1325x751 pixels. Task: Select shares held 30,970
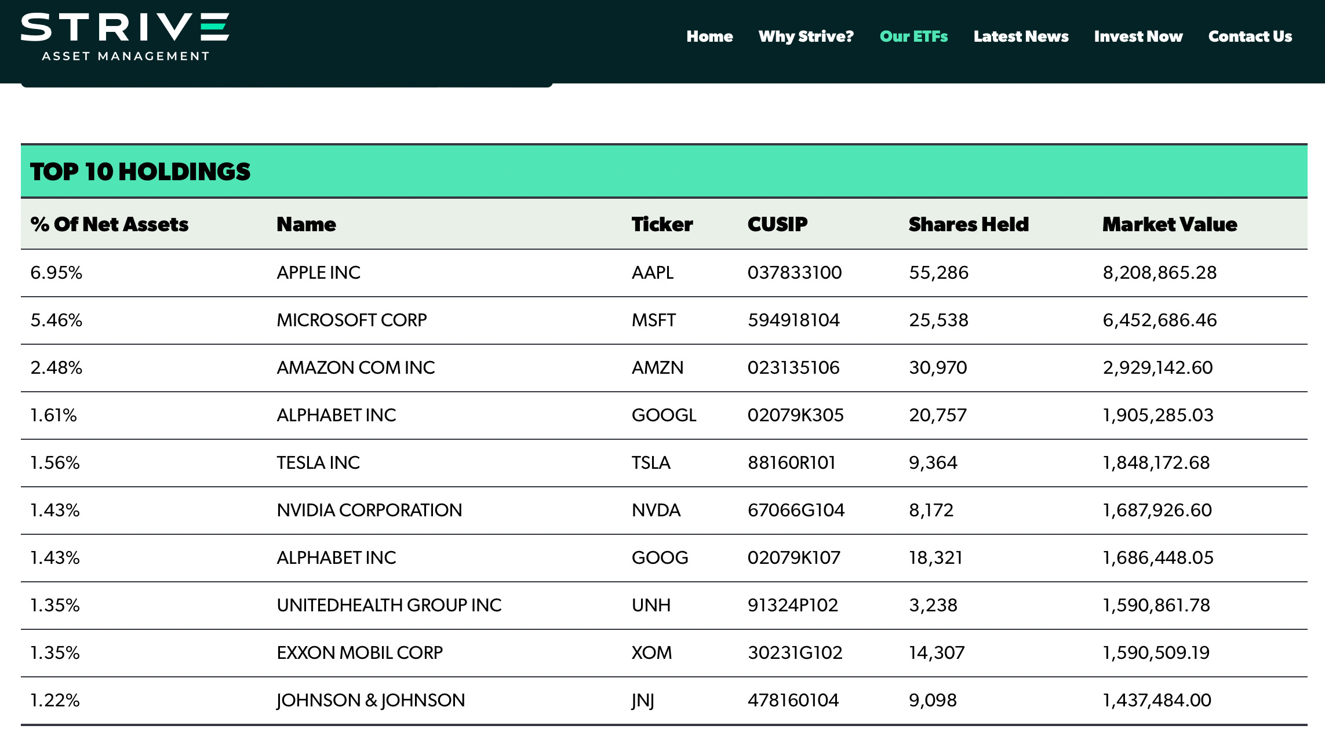click(x=938, y=367)
